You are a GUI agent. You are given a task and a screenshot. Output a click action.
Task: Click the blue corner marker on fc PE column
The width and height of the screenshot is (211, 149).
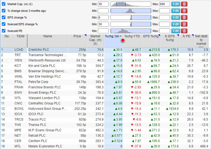[x=193, y=35]
